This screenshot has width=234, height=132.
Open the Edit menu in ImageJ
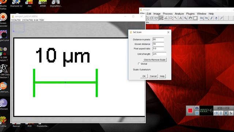[149, 14]
